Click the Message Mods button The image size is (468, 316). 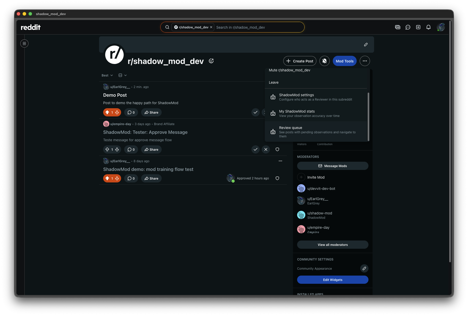[x=333, y=166]
